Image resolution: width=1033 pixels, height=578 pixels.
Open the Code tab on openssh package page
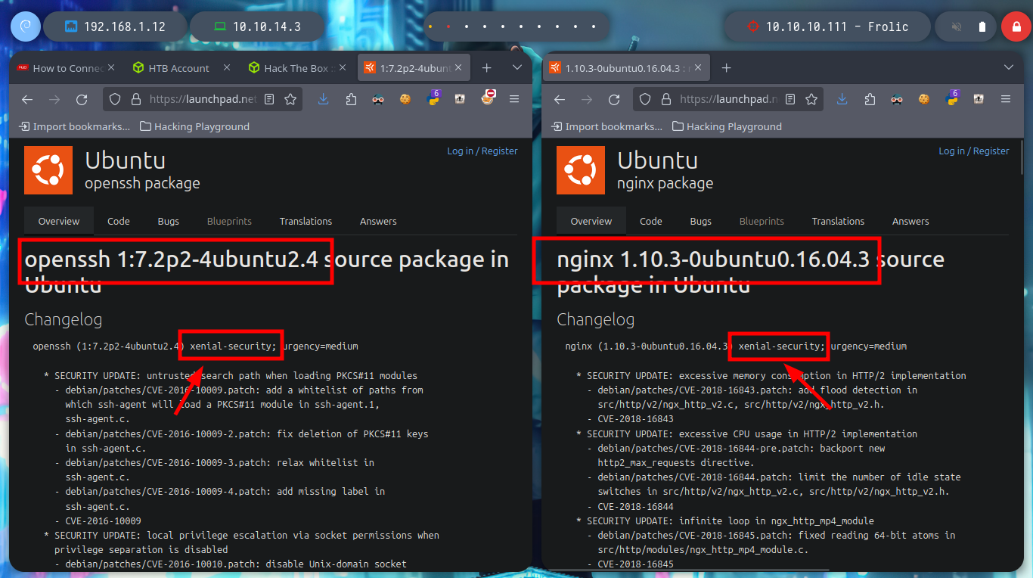(119, 221)
